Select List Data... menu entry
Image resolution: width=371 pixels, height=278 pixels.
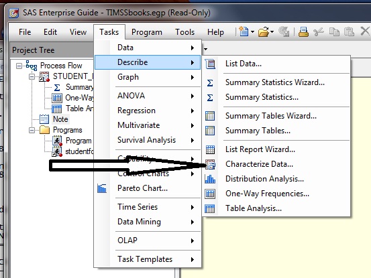pyautogui.click(x=276, y=64)
